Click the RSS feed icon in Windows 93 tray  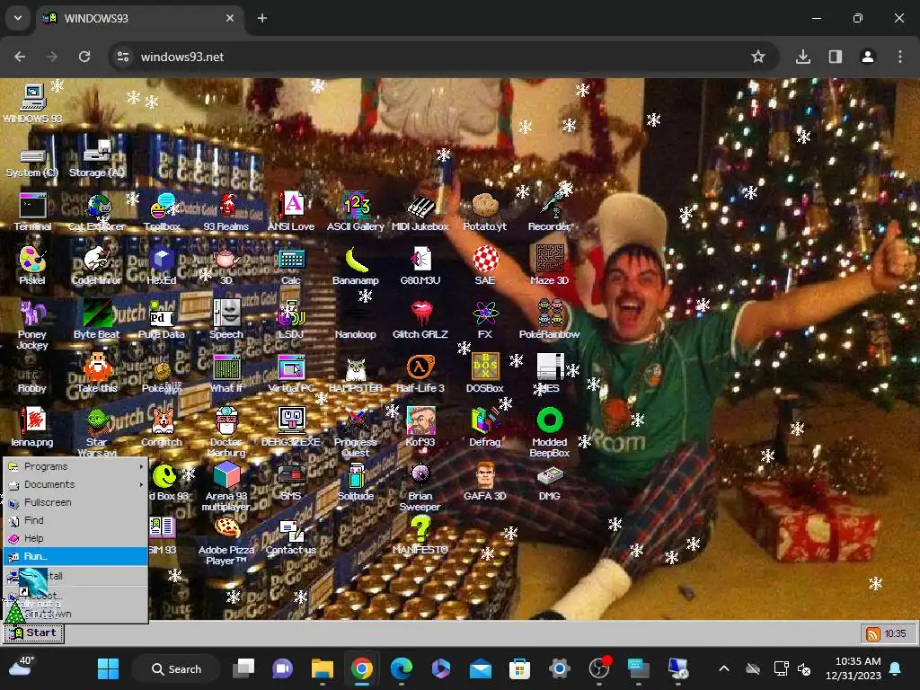point(873,634)
